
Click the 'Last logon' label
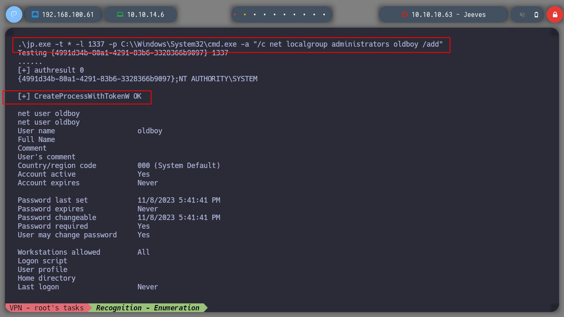point(38,287)
